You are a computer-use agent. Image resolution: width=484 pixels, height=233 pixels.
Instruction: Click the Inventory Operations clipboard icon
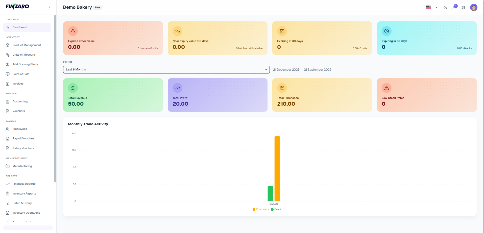point(8,213)
